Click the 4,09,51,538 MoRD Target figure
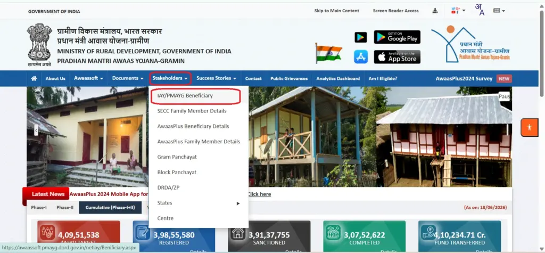Viewport: 545px width, 253px height. (79, 235)
